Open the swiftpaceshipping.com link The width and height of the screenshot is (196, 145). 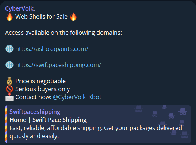[58, 65]
